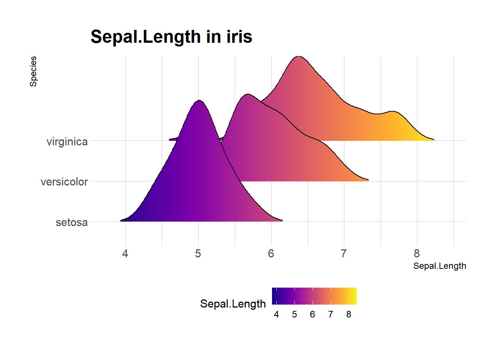Click the peak of the versicolor density ridge
The image size is (496, 354).
point(247,96)
